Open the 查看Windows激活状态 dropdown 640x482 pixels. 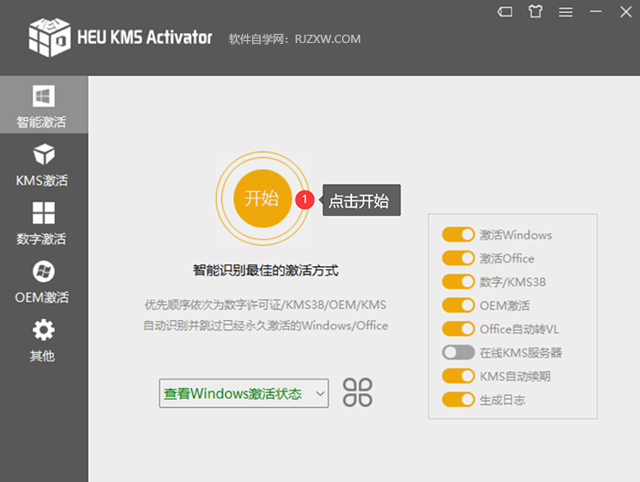pyautogui.click(x=244, y=393)
